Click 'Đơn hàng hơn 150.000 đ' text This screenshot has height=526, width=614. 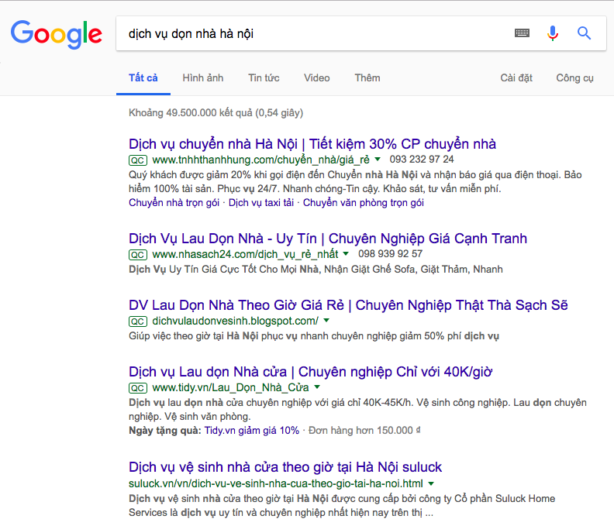click(x=364, y=431)
